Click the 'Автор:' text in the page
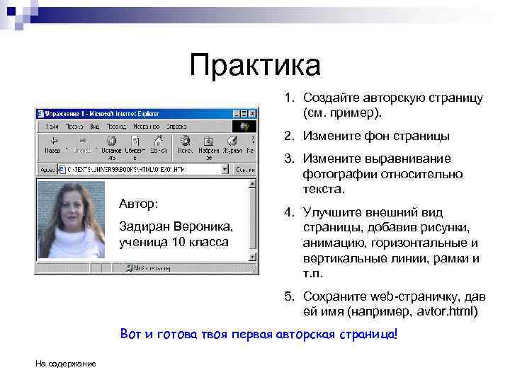This screenshot has width=510, height=382. [x=139, y=204]
